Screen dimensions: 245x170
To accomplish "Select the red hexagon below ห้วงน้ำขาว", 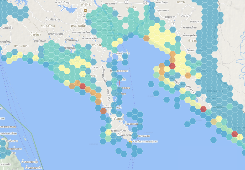I will (x=82, y=86).
